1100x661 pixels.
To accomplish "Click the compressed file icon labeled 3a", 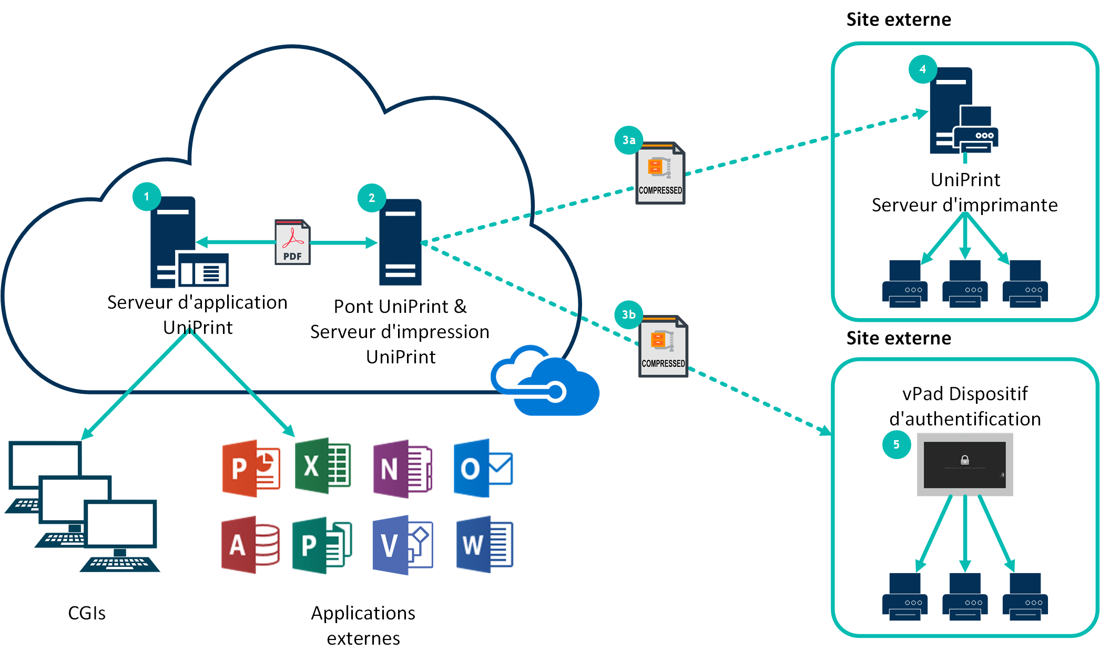I will pyautogui.click(x=660, y=173).
